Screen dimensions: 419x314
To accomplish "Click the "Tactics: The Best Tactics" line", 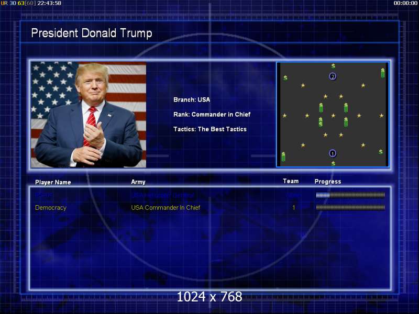I will coord(210,129).
